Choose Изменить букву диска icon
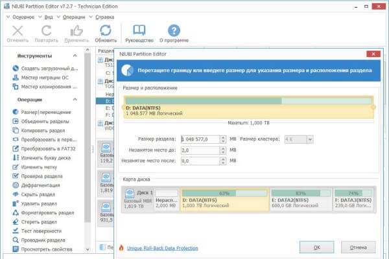 16,157
